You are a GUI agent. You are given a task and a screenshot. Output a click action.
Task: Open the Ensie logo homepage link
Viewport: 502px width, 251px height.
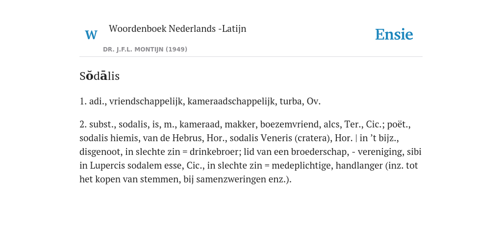tap(394, 34)
